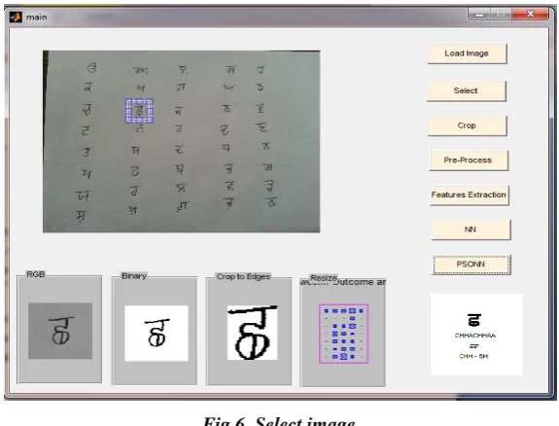Click the Crop button
Image resolution: width=559 pixels, height=426 pixels.
(467, 125)
